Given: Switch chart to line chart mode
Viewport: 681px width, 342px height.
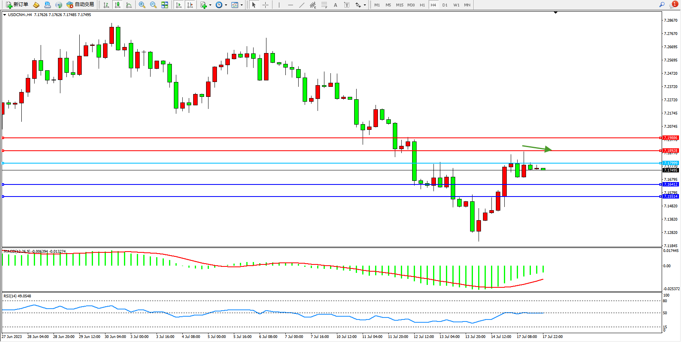Looking at the screenshot, I should click(129, 5).
